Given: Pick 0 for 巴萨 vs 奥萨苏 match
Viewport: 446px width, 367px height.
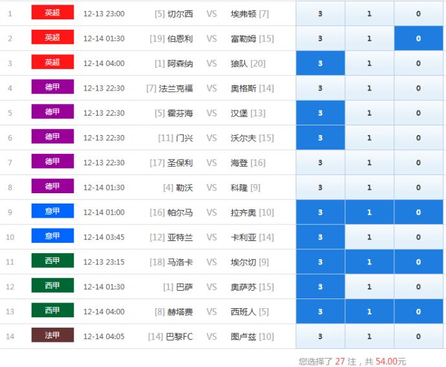Looking at the screenshot, I should tap(418, 287).
